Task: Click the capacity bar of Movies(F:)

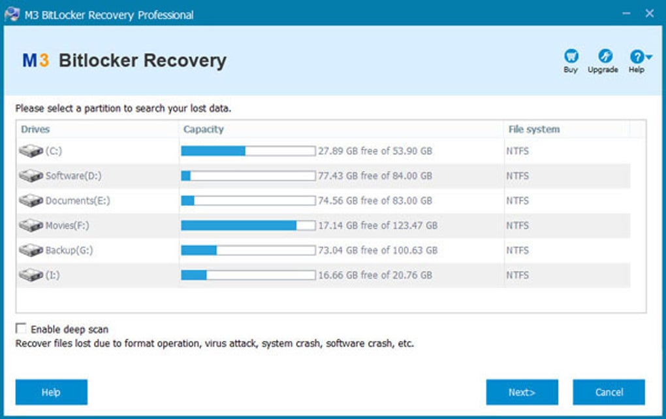Action: click(x=249, y=225)
